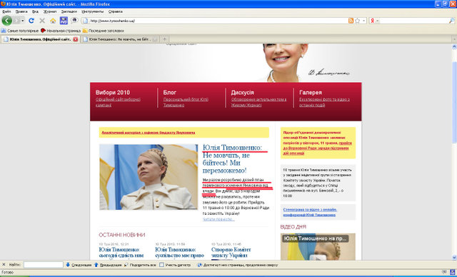The height and width of the screenshot is (277, 457).
Task: Open the home page via house icon
Action: [x=53, y=21]
